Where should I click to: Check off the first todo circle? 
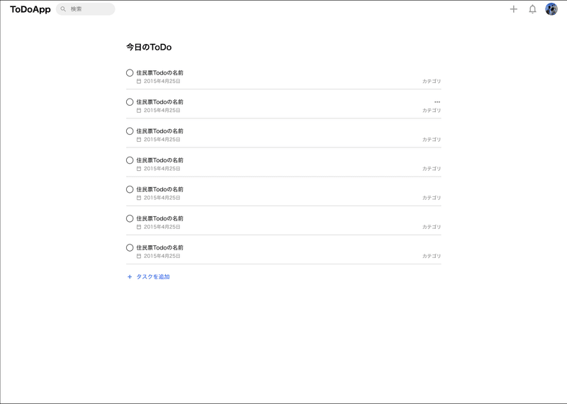point(130,73)
